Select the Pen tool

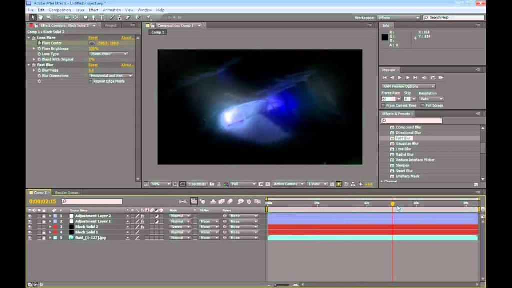(x=93, y=17)
